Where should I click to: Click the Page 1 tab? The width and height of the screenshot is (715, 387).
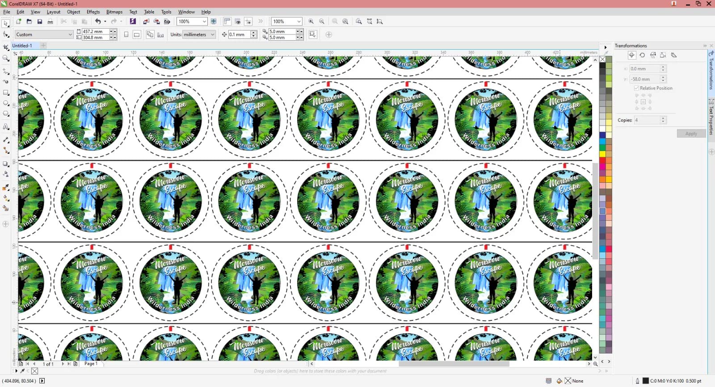coord(91,364)
